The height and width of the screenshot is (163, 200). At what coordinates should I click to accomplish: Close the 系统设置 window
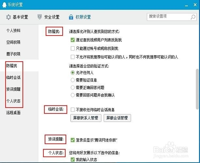pyautogui.click(x=195, y=5)
